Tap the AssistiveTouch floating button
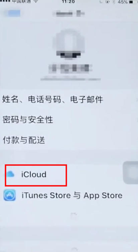 tap(131, 173)
